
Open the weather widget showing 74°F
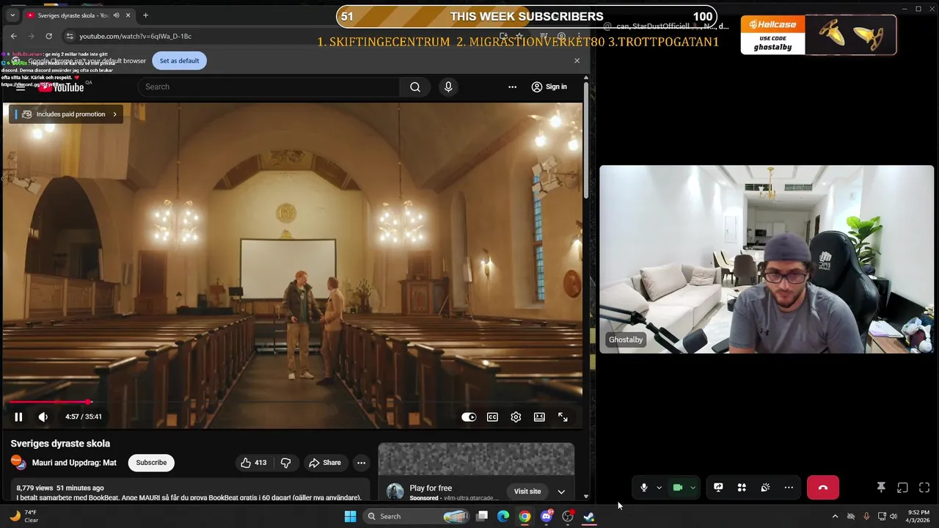coord(22,516)
